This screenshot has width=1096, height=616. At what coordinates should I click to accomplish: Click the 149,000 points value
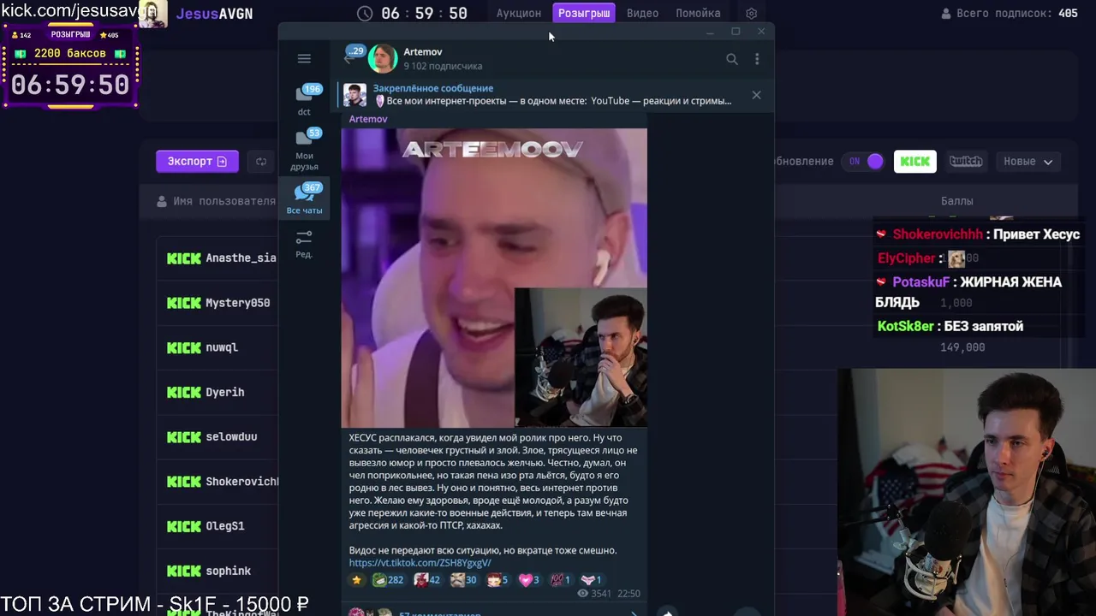962,347
